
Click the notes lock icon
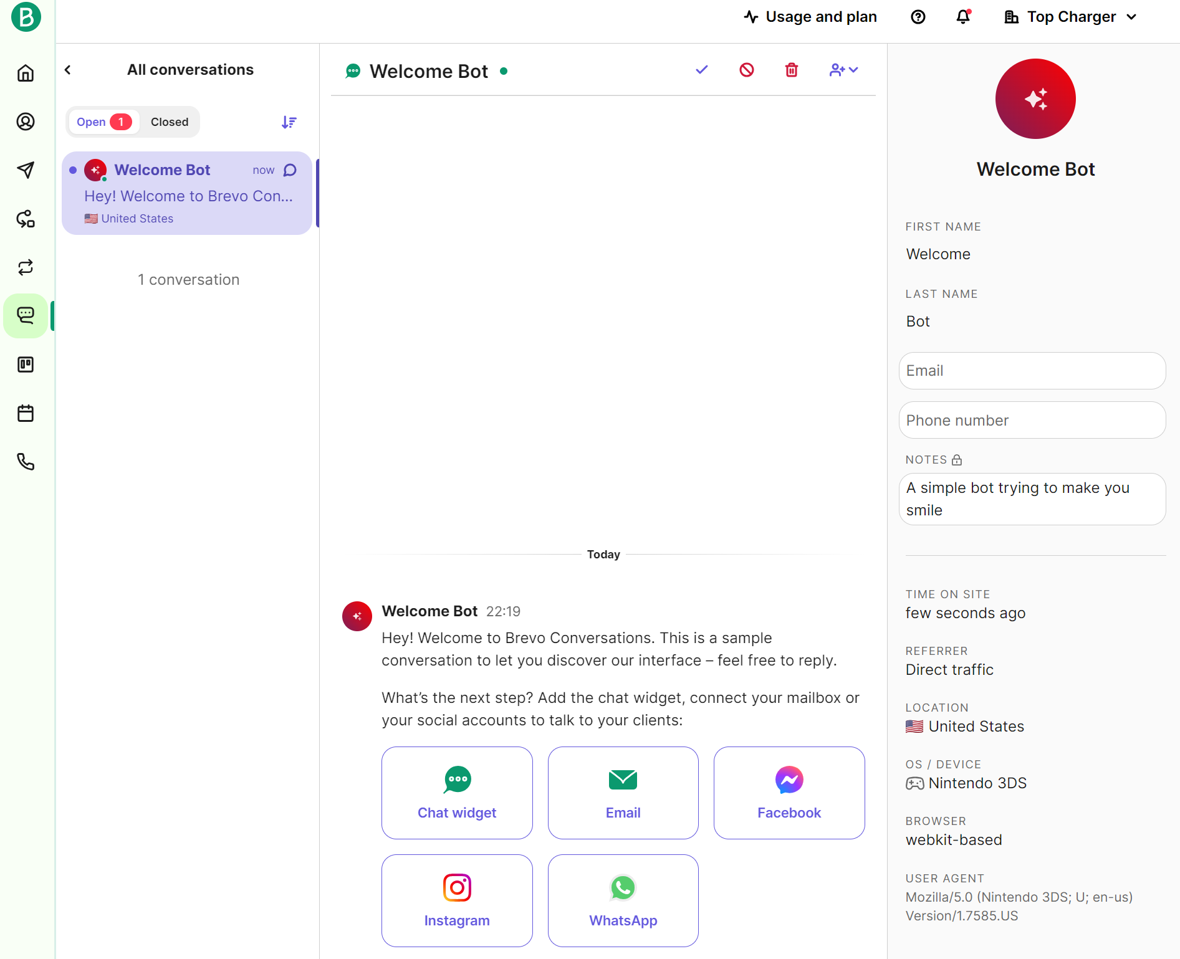(x=957, y=460)
